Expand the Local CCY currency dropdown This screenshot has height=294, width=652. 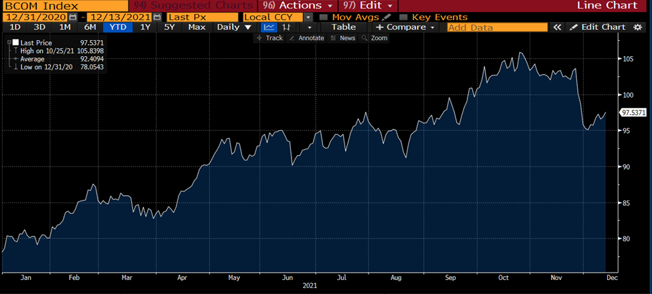click(x=308, y=17)
